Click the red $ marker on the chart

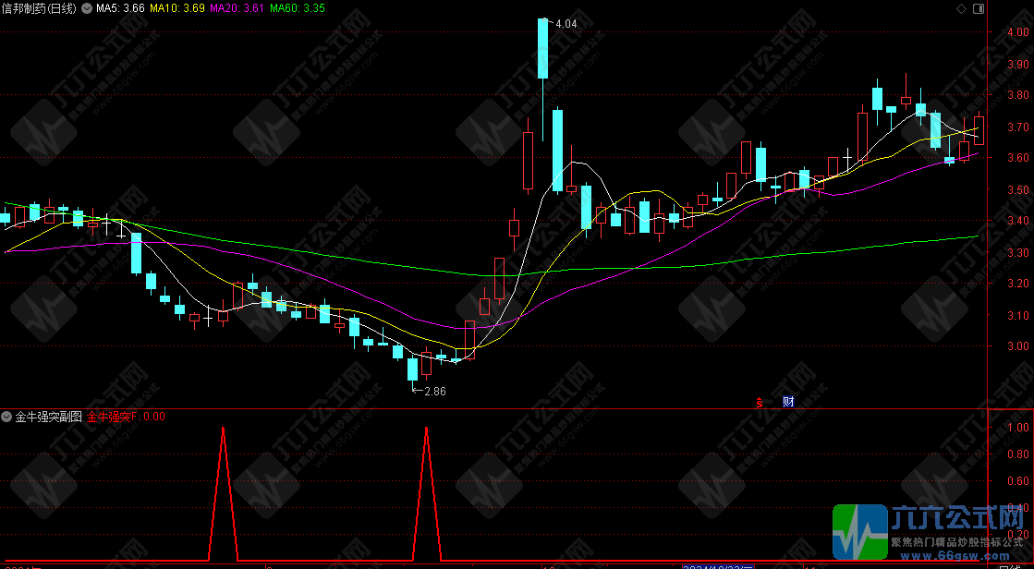[760, 402]
